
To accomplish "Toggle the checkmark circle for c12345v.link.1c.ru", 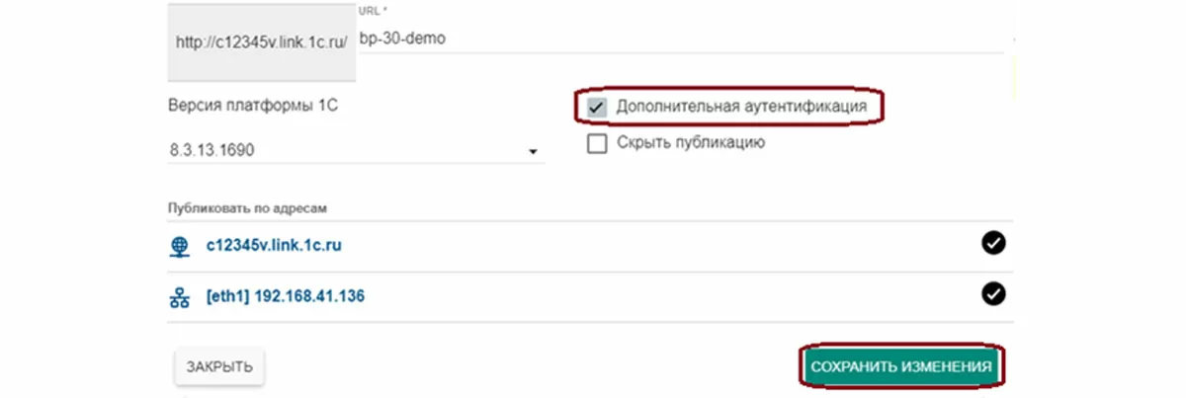I will coord(993,244).
